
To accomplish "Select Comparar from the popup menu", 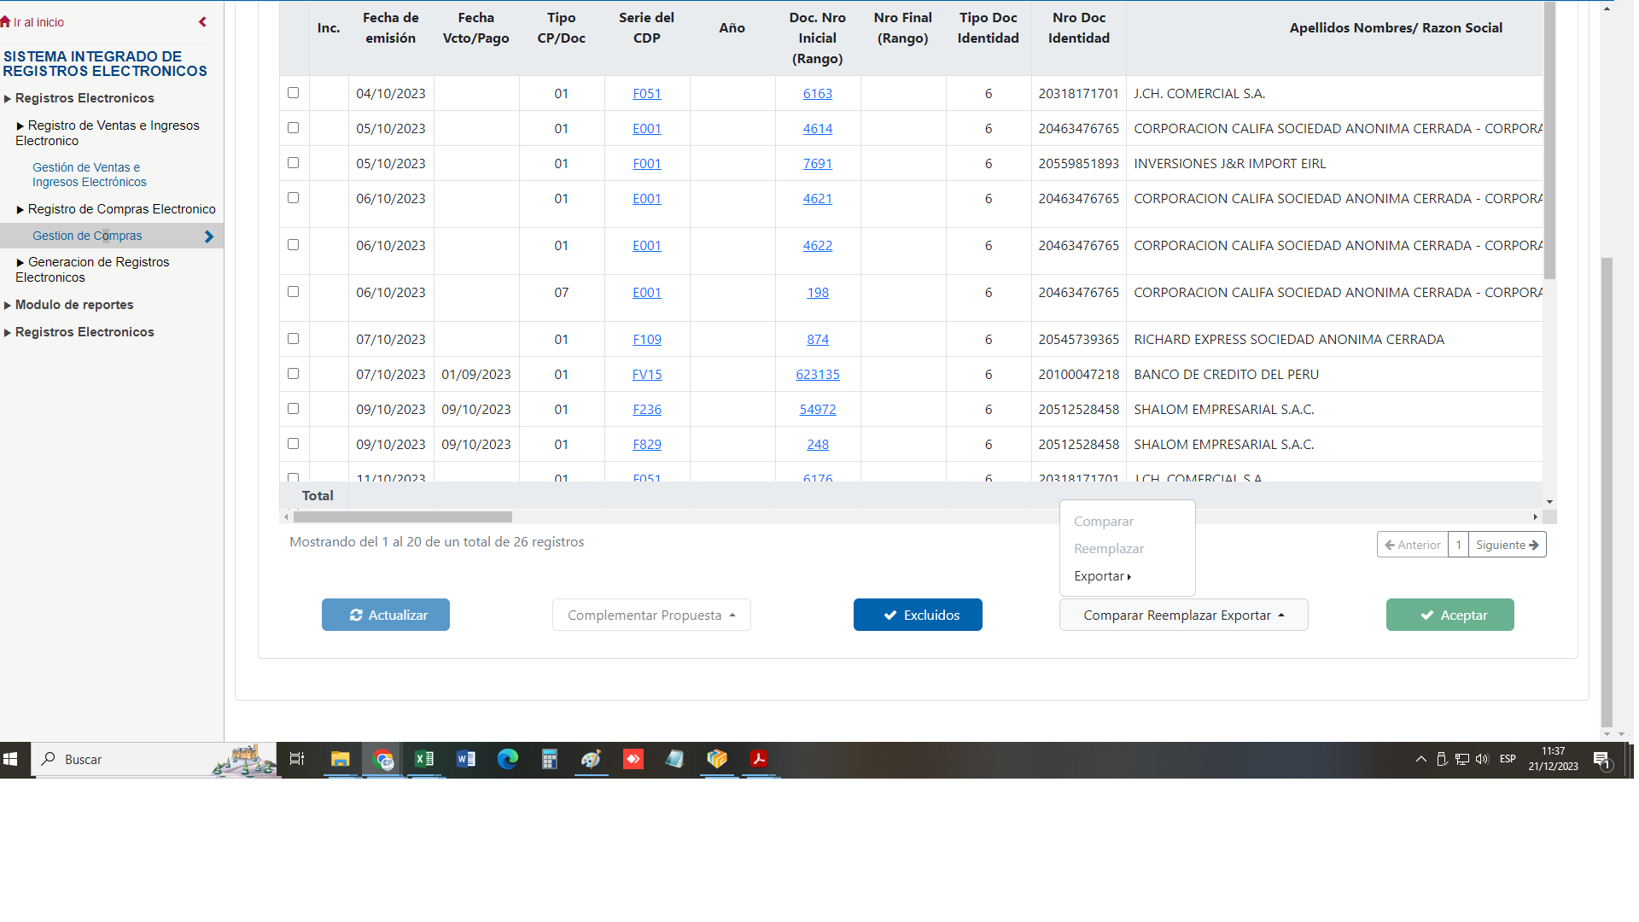I will pyautogui.click(x=1103, y=522).
